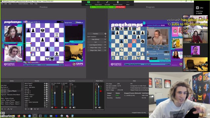This screenshot has height=118, width=210.
Task: Click the Transition button
Action: click(x=95, y=34)
